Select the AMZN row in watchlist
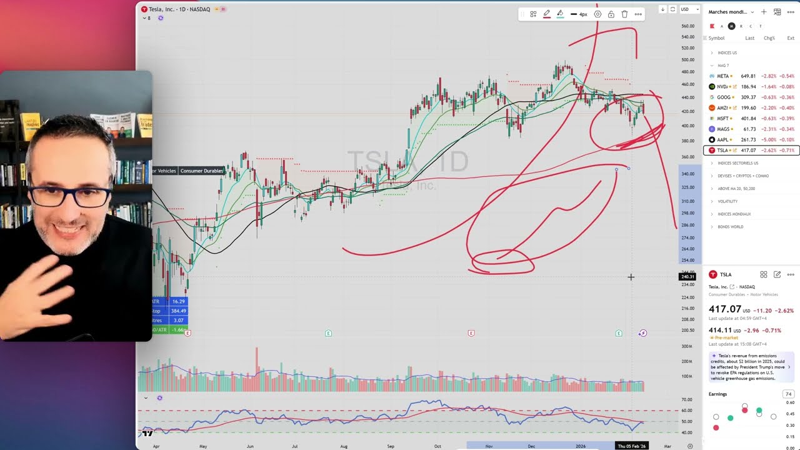 (x=751, y=108)
